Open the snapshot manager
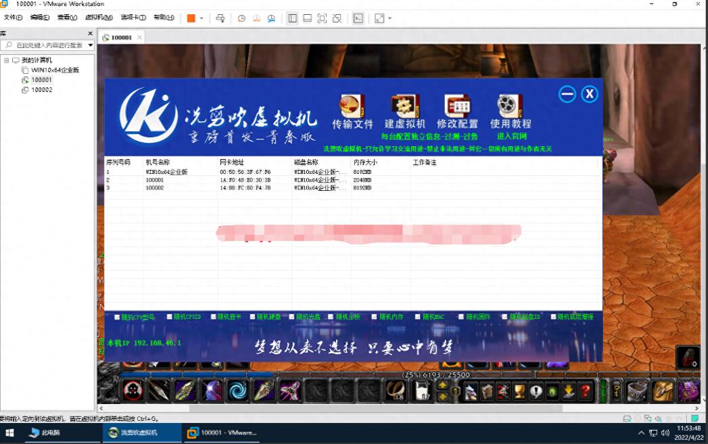708x444 pixels. (x=271, y=18)
